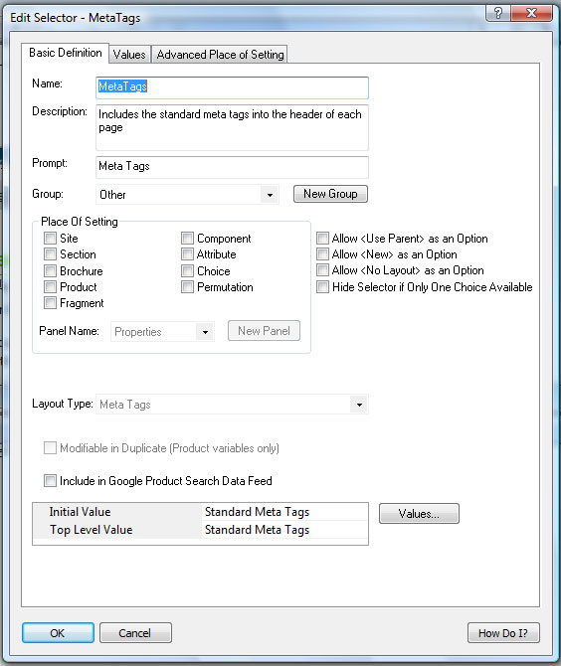Open the Advanced Place of Setting tab

click(x=220, y=55)
